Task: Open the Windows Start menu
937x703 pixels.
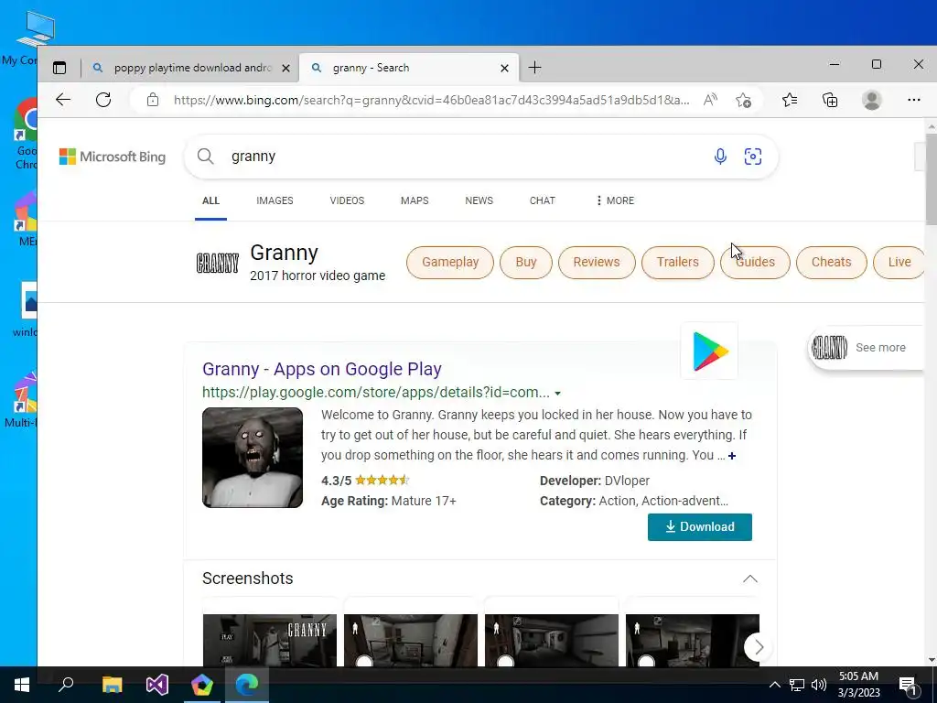Action: point(22,685)
